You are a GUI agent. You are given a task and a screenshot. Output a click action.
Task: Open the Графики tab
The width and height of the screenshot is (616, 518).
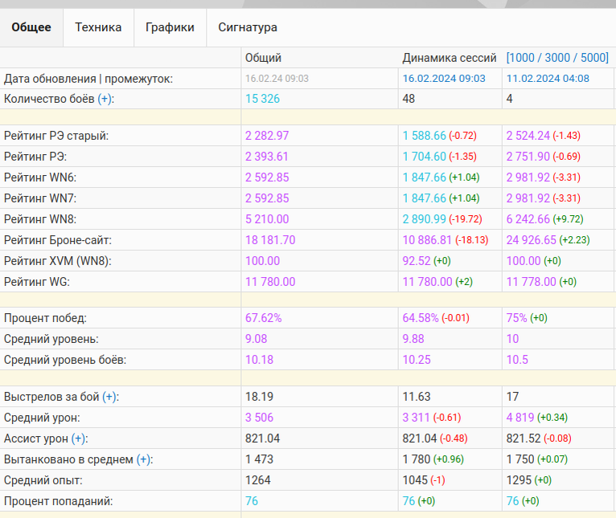pos(170,27)
